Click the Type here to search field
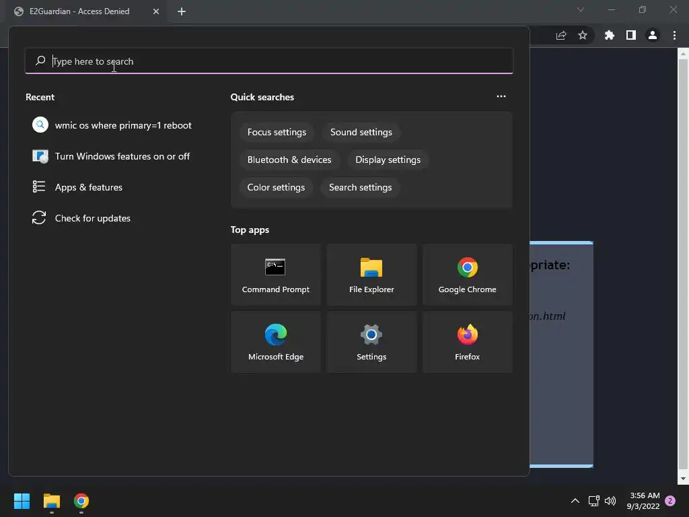Screen dimensions: 689x517 click(269, 61)
